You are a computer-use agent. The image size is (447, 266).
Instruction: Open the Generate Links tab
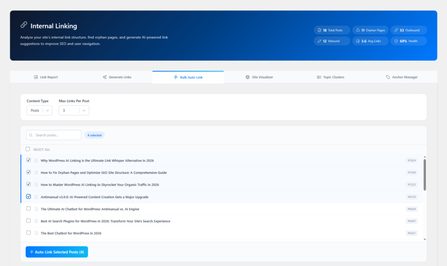pos(117,77)
